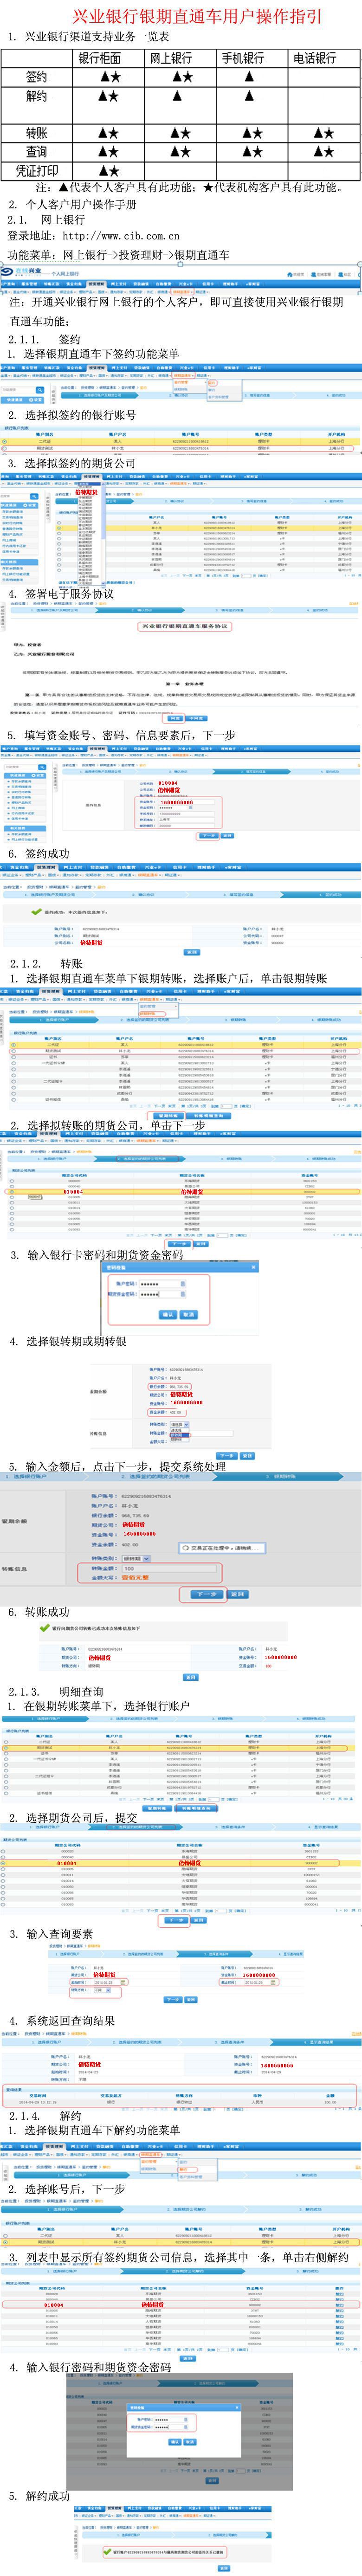Click 下一步 below the 转账金额 amount field
The image size is (362, 2576).
(206, 1594)
